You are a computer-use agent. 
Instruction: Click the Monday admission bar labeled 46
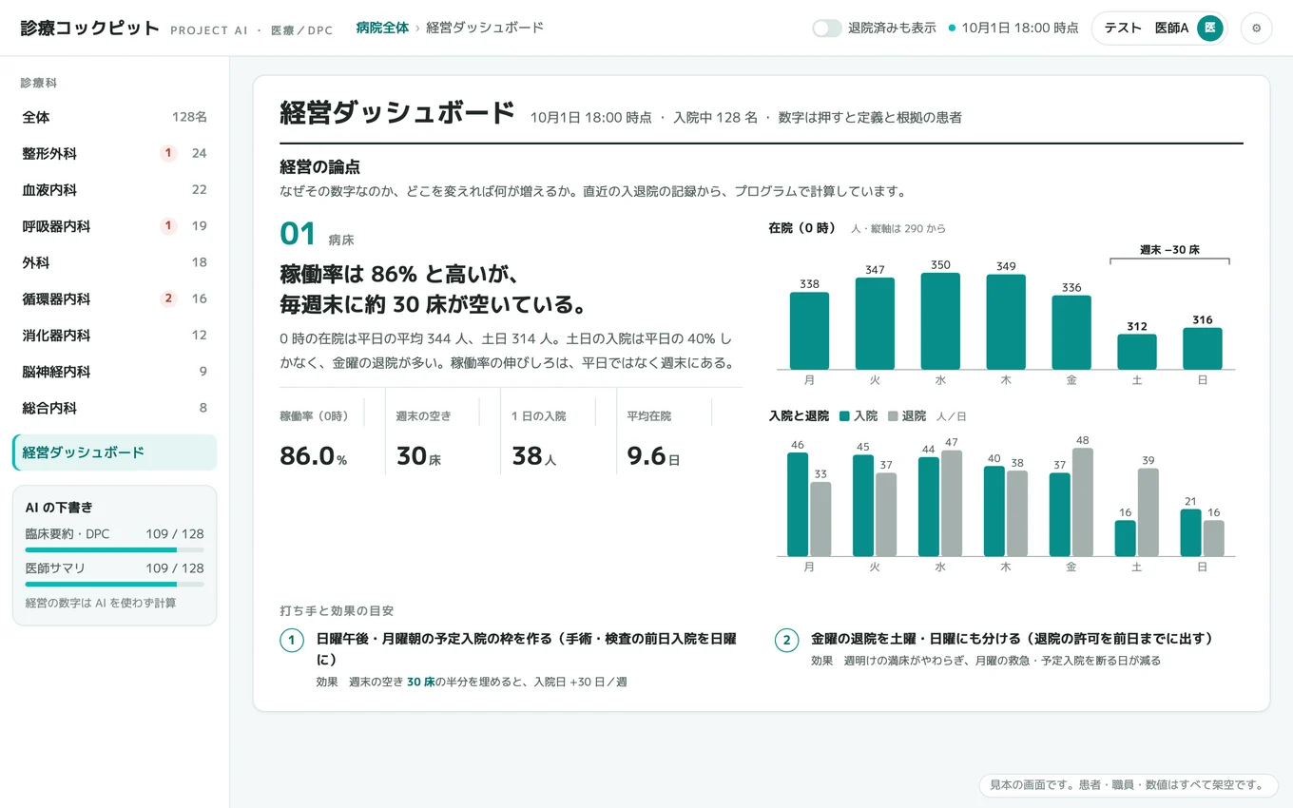(x=798, y=505)
